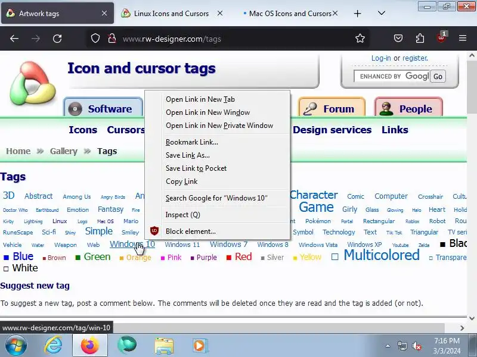Open the Abstract tag
Screen dimensions: 477x357
[x=38, y=196]
